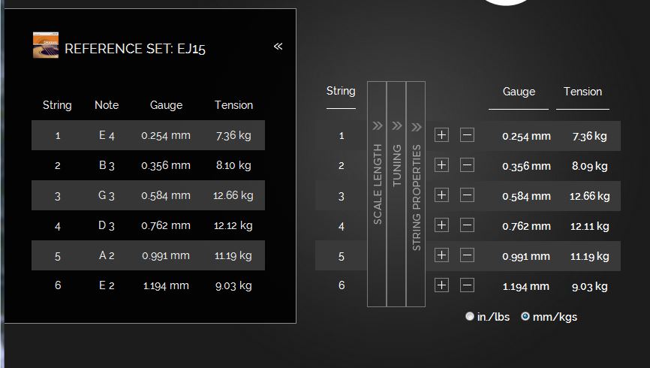Select reference string row 1 E4
This screenshot has width=650, height=368.
point(148,135)
